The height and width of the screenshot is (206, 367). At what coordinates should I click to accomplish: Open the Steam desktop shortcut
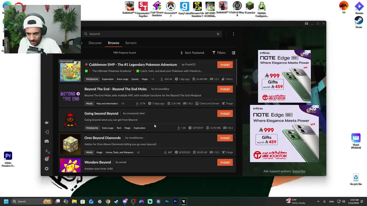point(358,22)
